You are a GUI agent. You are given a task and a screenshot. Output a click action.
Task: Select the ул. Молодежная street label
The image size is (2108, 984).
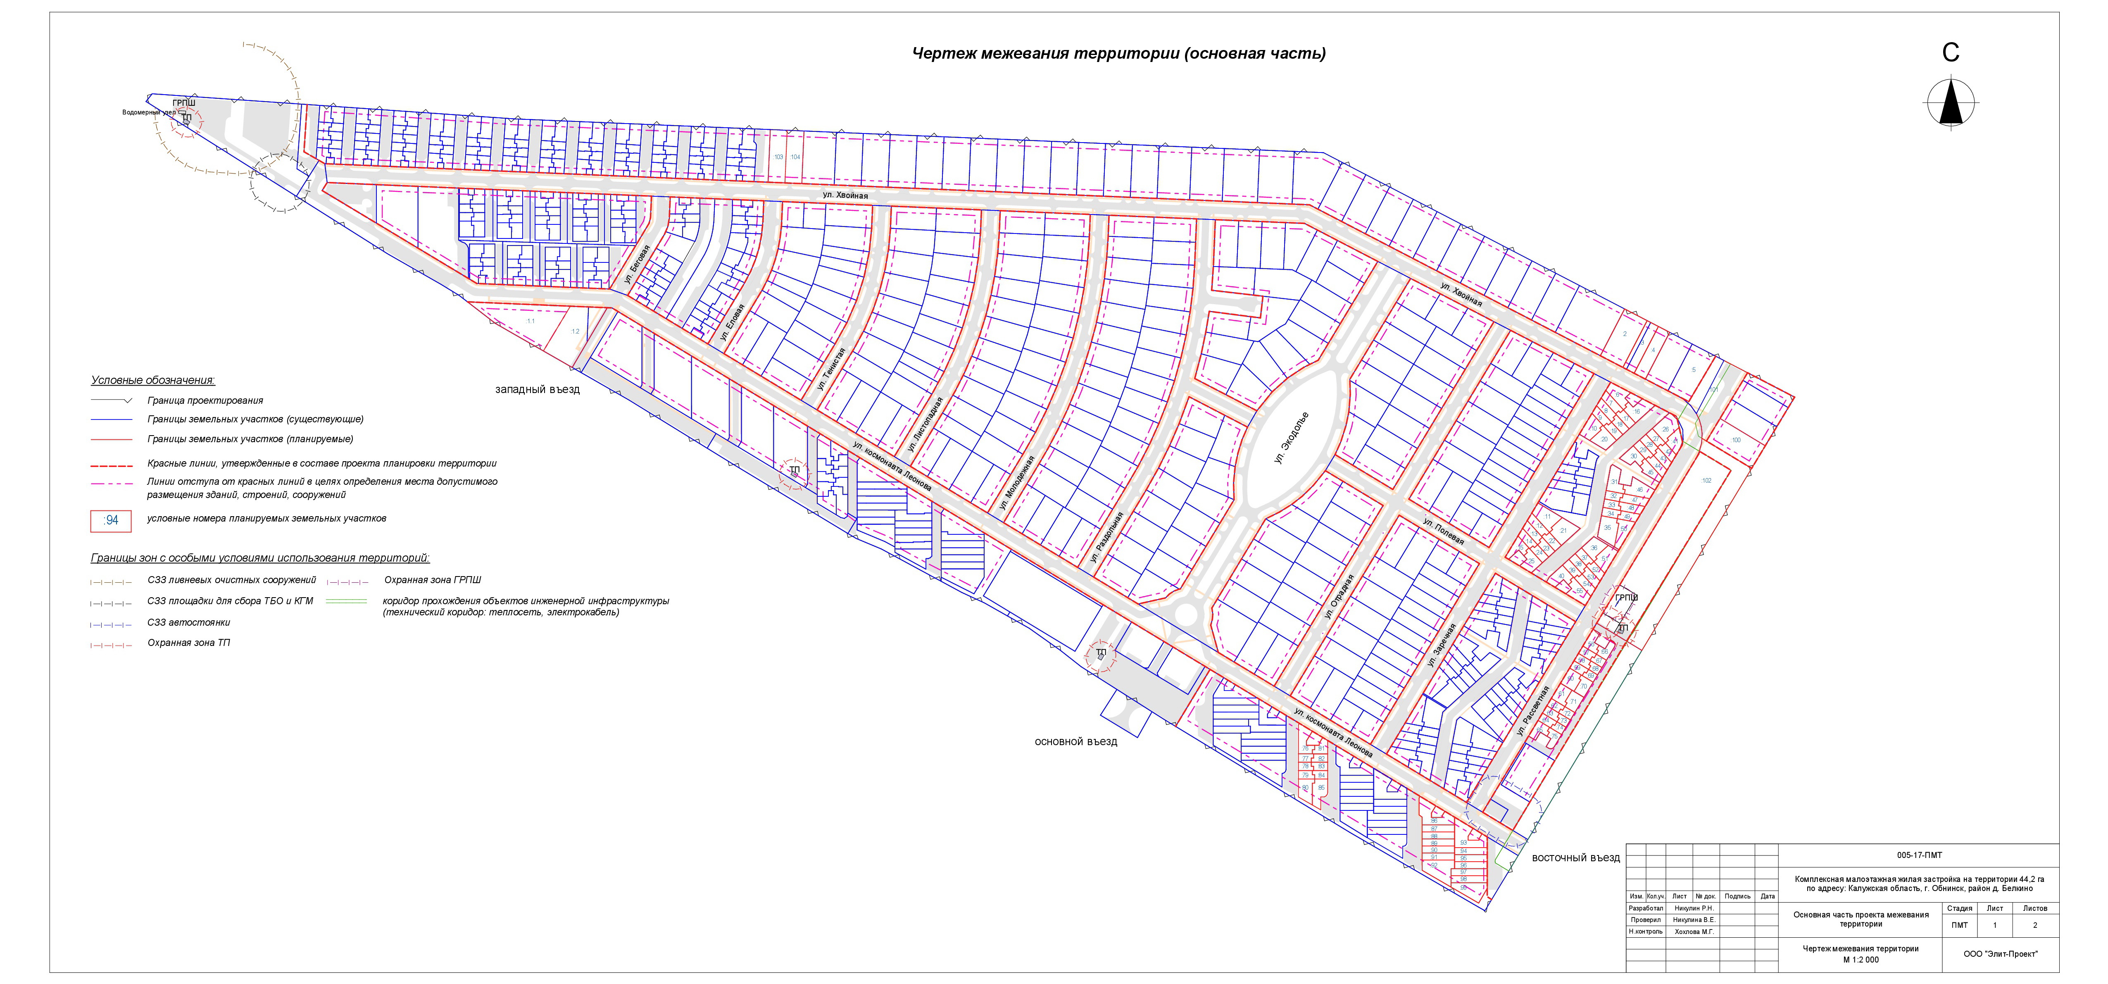[x=1017, y=484]
